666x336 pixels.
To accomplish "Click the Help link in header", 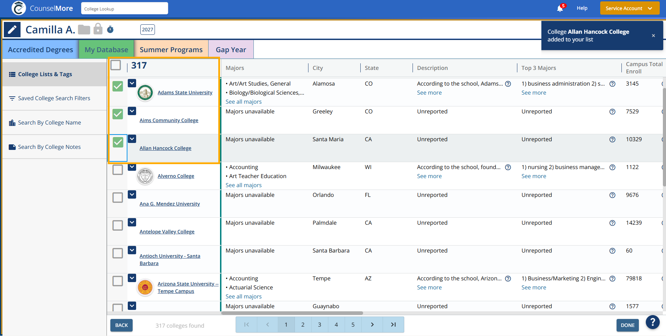I will click(x=582, y=8).
